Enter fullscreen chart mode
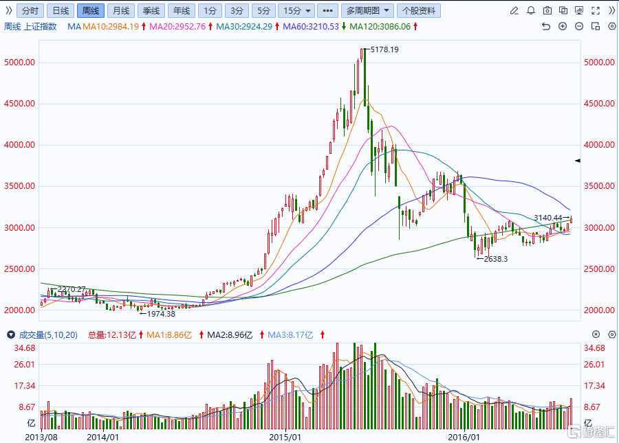 pyautogui.click(x=596, y=10)
